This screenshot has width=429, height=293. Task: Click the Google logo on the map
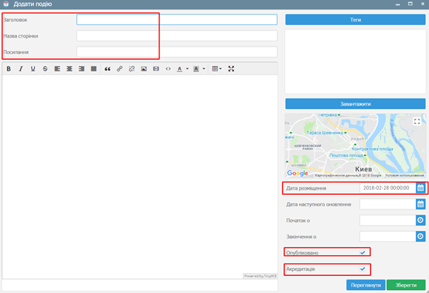pos(298,173)
